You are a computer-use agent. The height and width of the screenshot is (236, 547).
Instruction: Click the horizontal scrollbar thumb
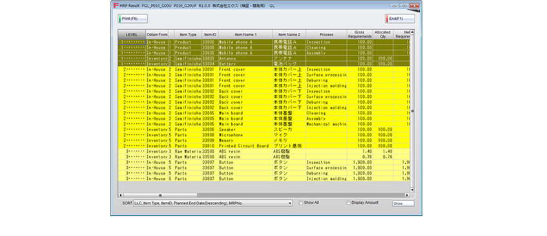point(160,195)
